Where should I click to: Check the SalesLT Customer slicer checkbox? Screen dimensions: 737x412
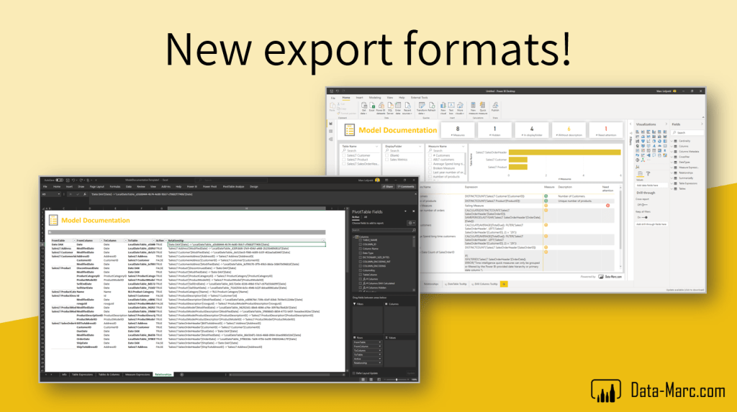(344, 154)
